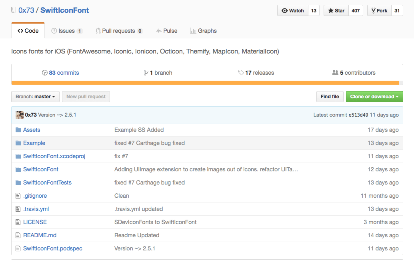
Task: Click the file icon beside README.md
Action: coord(18,235)
